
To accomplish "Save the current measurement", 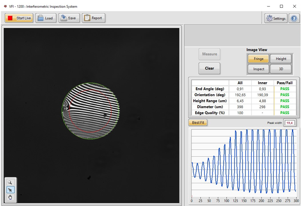I will [69, 18].
